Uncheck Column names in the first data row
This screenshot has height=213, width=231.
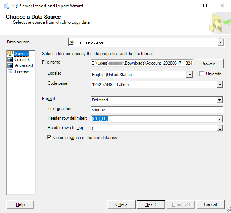pyautogui.click(x=49, y=137)
